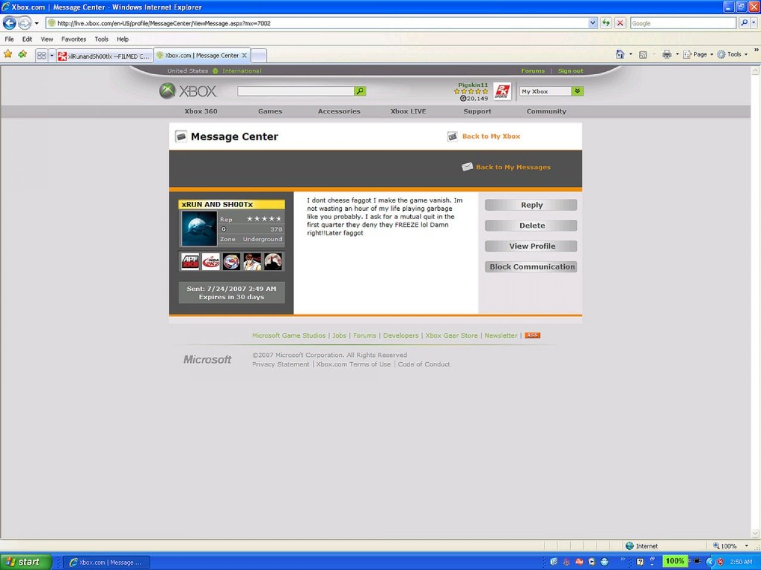Click the APF 2K8 game badge
This screenshot has width=761, height=570.
click(190, 261)
